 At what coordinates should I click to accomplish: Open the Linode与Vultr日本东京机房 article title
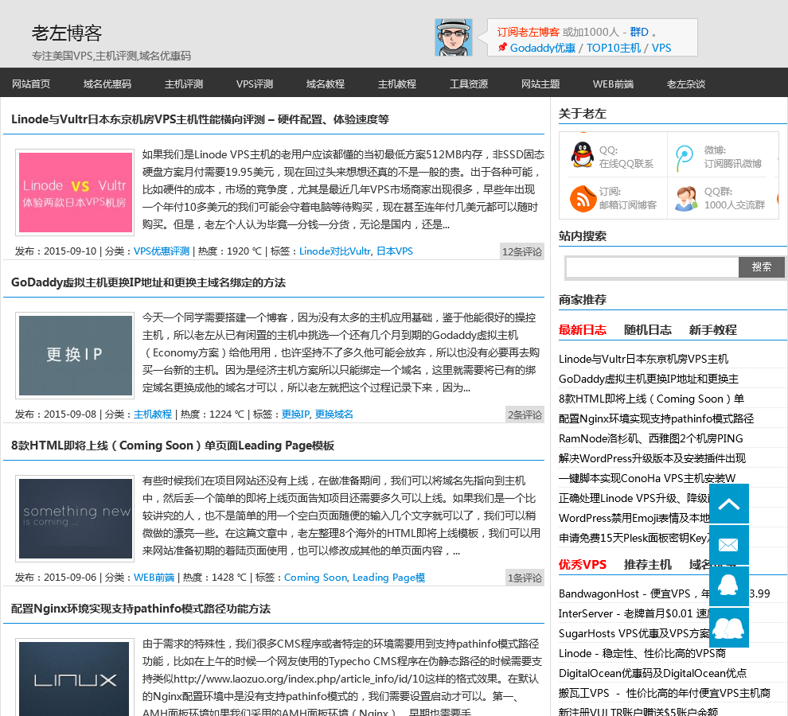(x=200, y=119)
